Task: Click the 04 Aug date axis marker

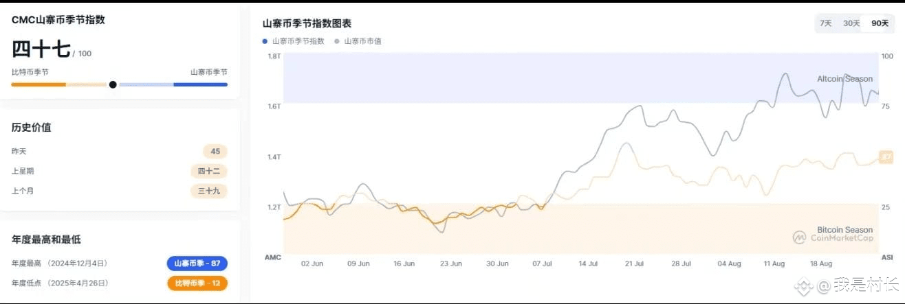Action: [729, 264]
